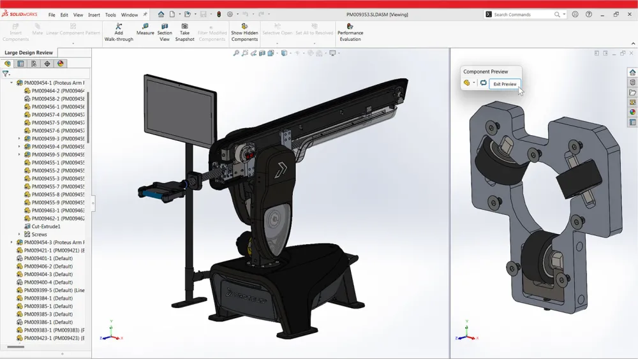Switch to the FeatureManager assembly tab icon
The height and width of the screenshot is (359, 638).
(x=7, y=63)
